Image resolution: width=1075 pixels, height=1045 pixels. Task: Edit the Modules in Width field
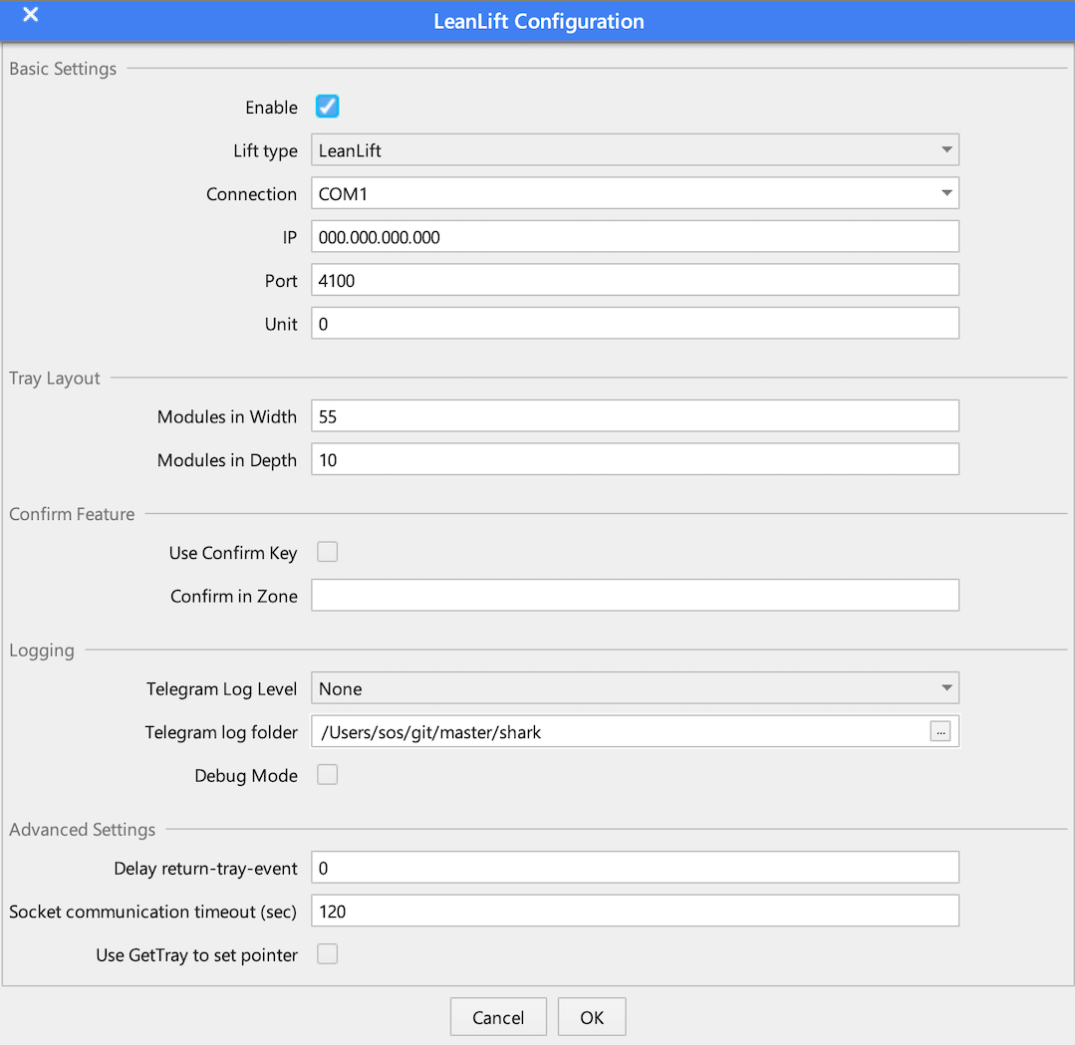pos(635,416)
